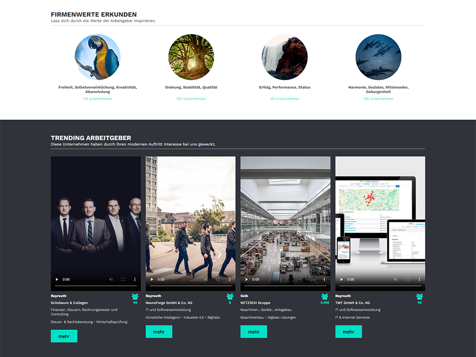Open more options on the TMT GmbH video
The image size is (476, 357).
(419, 279)
